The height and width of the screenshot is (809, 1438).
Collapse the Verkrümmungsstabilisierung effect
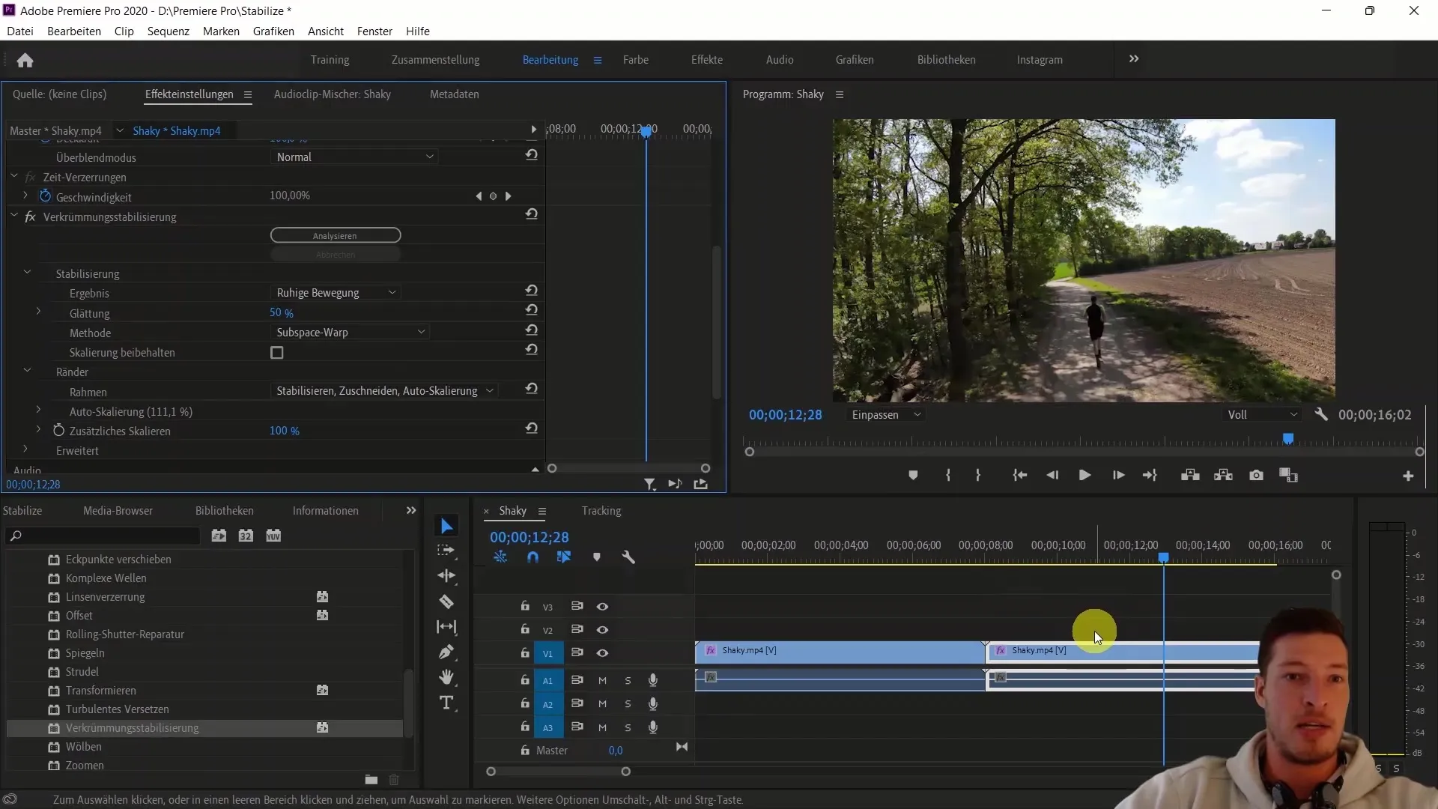tap(13, 216)
